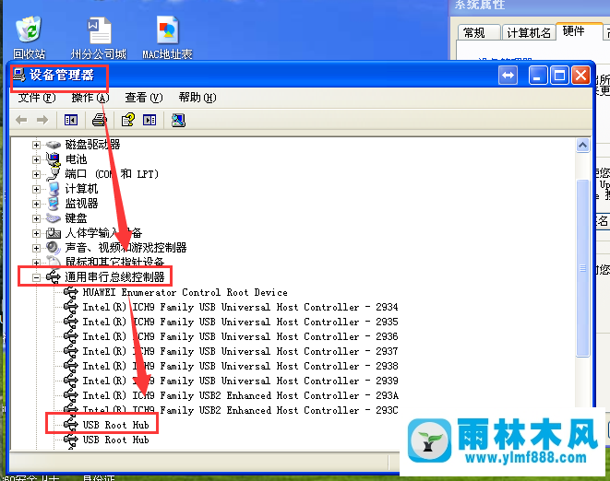This screenshot has height=481, width=610.
Task: Select Intel ICH9 USB Universal Host Controller 2936
Action: tap(240, 336)
